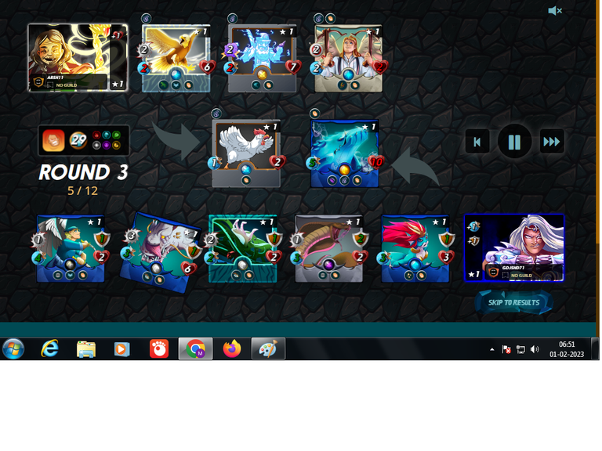Viewport: 602px width, 451px height.
Task: Click the eagle card's 6 health heart
Action: (207, 67)
